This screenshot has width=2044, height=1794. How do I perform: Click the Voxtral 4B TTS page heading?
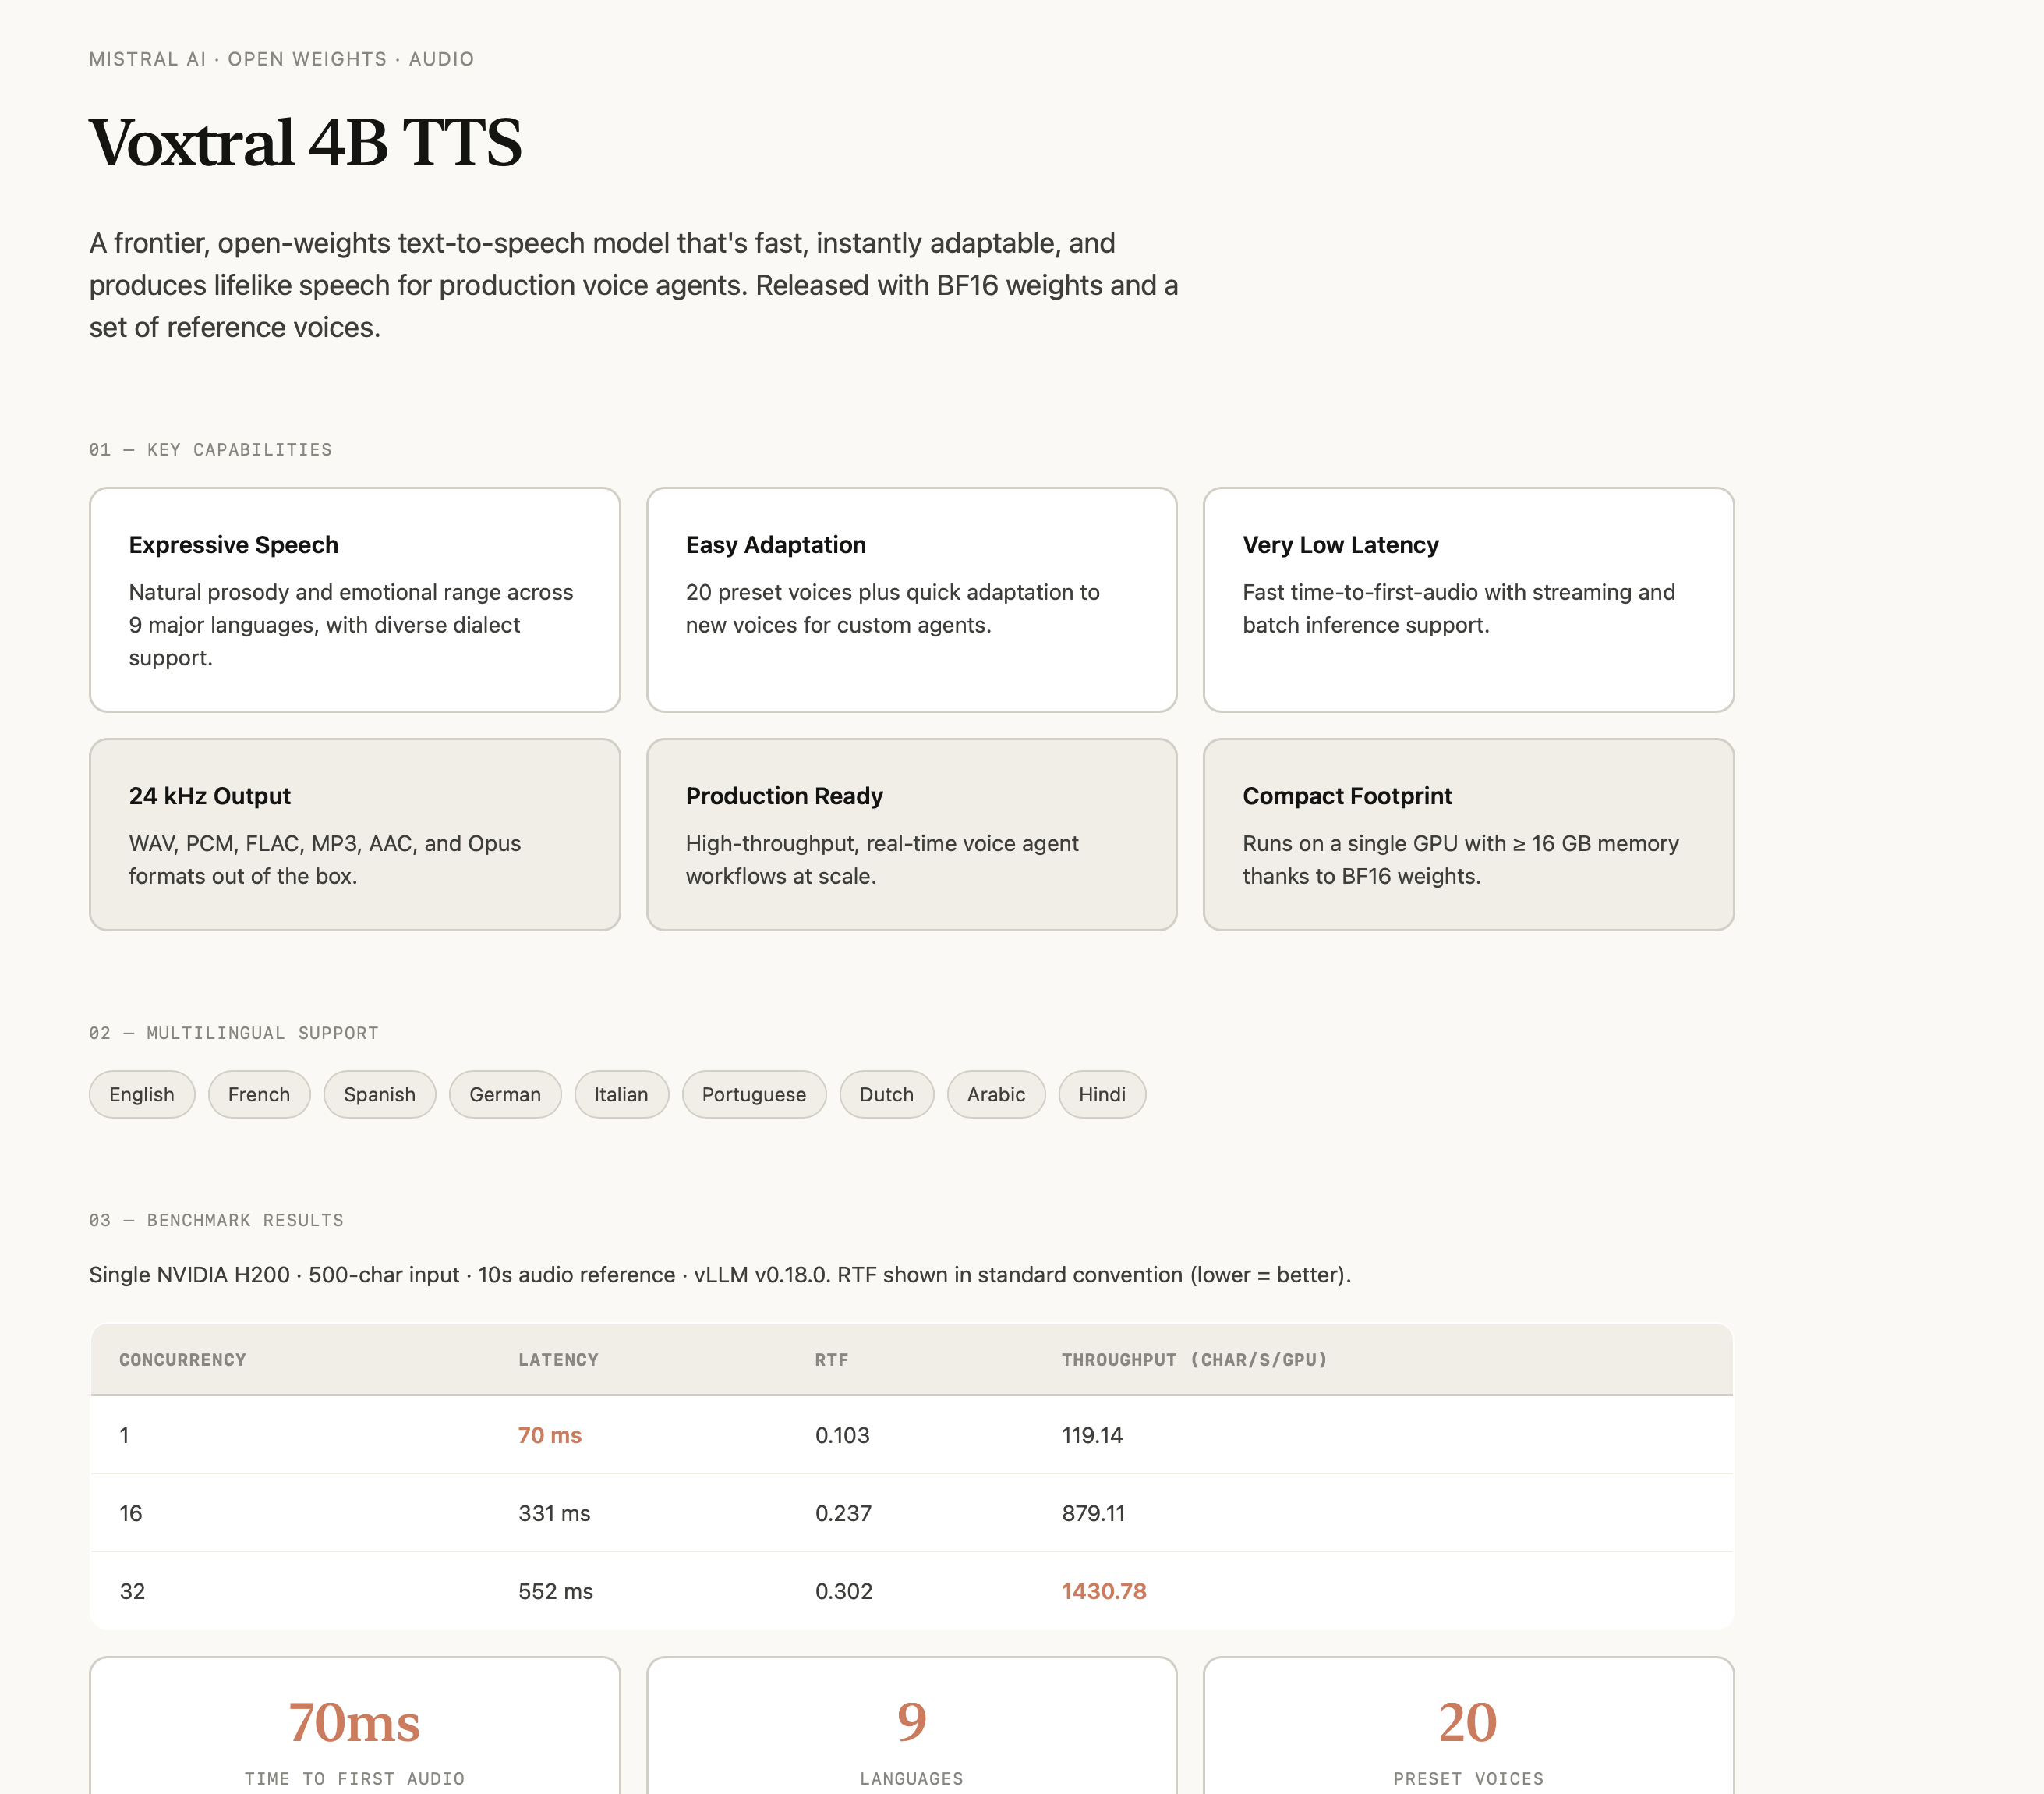coord(305,142)
